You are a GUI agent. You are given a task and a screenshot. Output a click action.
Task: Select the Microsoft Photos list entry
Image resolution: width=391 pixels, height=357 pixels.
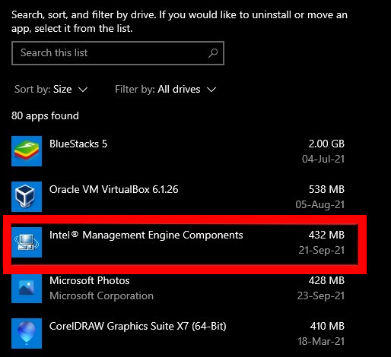pos(178,288)
